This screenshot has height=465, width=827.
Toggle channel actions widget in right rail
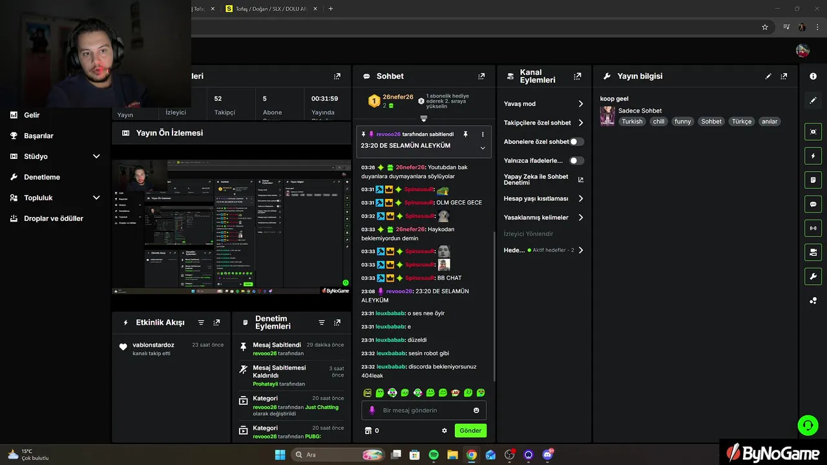[813, 252]
